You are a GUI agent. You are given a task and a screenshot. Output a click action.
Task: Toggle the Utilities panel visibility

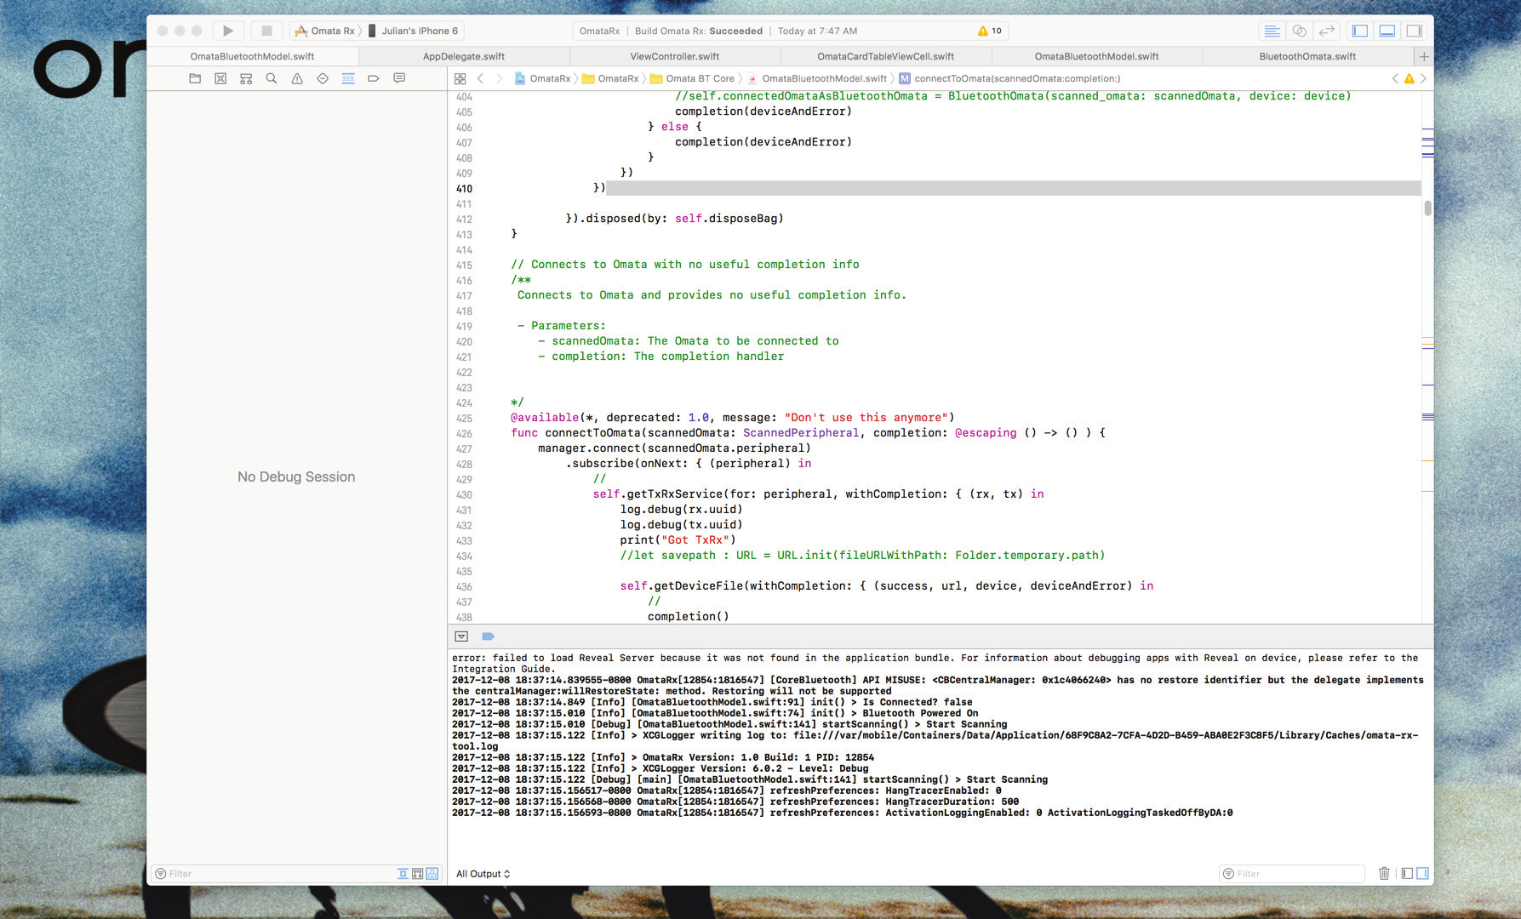pyautogui.click(x=1415, y=31)
